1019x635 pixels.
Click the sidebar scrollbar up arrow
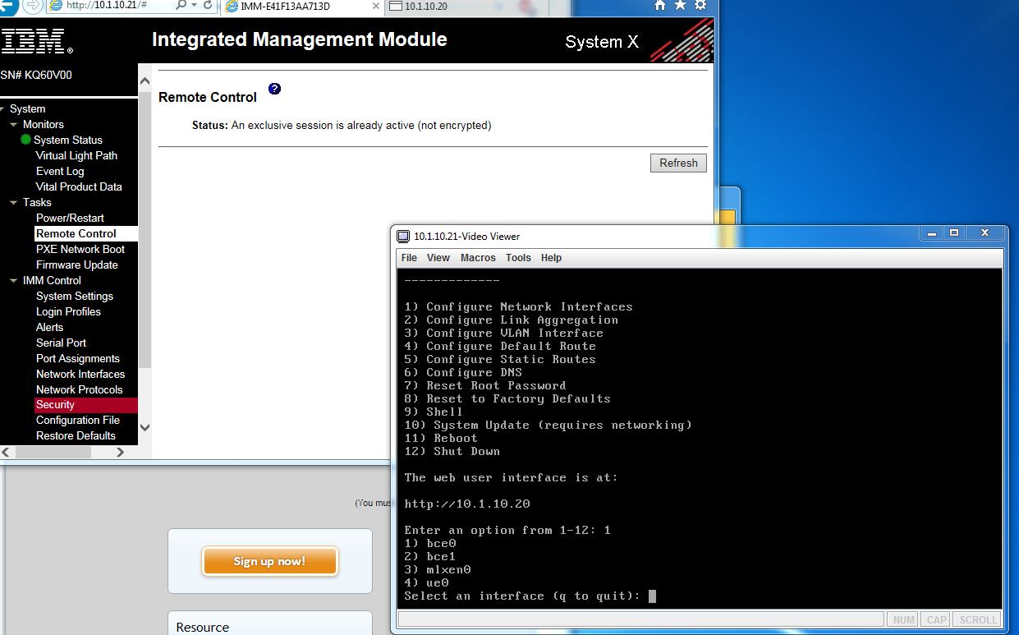click(145, 81)
